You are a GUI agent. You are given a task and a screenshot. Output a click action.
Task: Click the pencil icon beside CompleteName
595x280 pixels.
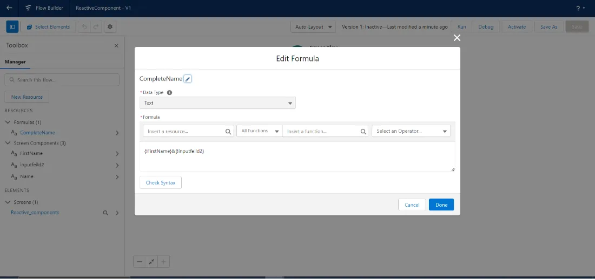pyautogui.click(x=188, y=79)
